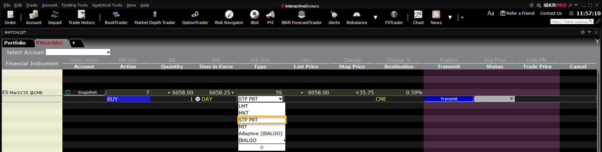
Task: Click the blue Transmit button
Action: [x=449, y=99]
